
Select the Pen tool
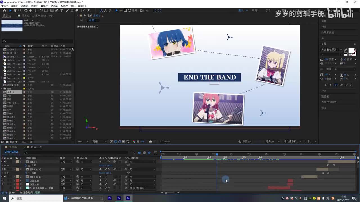point(57,10)
